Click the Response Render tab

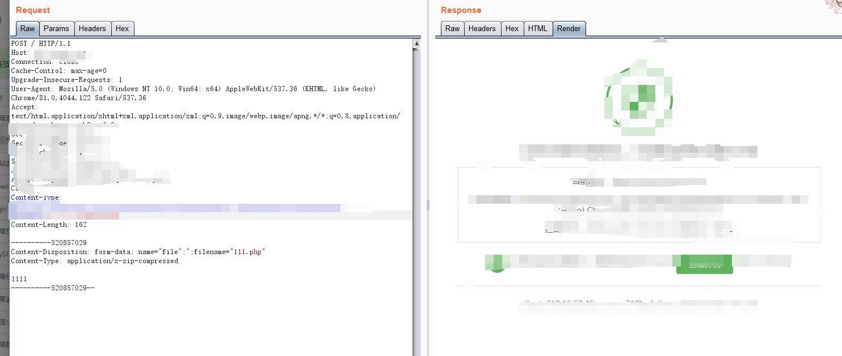pos(569,29)
